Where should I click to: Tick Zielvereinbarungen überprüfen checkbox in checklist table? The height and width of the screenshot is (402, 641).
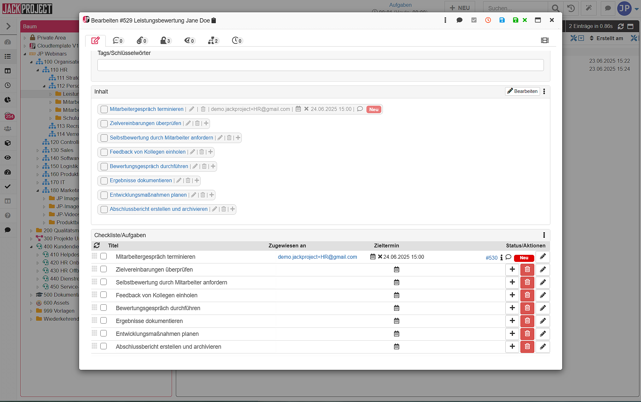pos(104,269)
